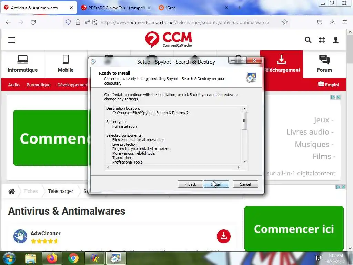
Task: Close the top ad banner X
Action: point(338,97)
